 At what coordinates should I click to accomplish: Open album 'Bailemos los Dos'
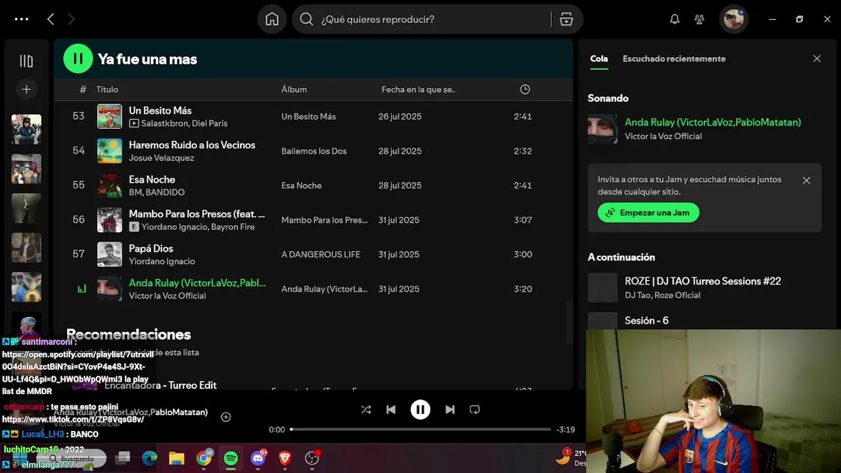point(313,151)
